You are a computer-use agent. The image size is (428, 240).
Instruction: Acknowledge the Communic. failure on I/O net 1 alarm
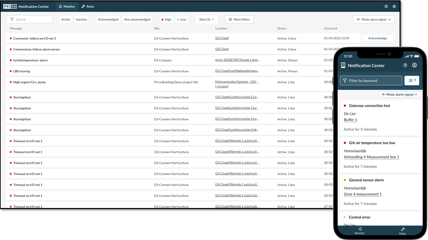pyautogui.click(x=378, y=38)
